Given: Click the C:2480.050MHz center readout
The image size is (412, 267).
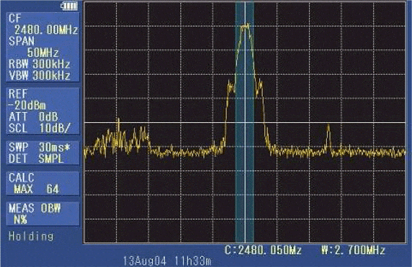Looking at the screenshot, I should tap(263, 250).
